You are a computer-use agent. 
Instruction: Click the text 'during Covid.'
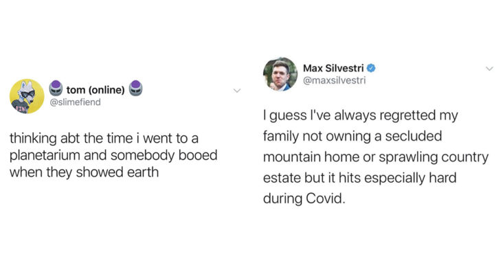tap(304, 199)
